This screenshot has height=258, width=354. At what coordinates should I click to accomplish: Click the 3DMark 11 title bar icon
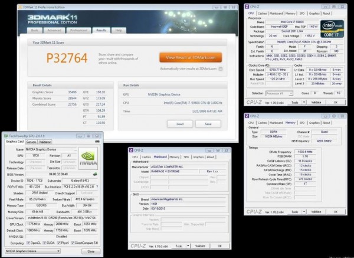(19, 7)
